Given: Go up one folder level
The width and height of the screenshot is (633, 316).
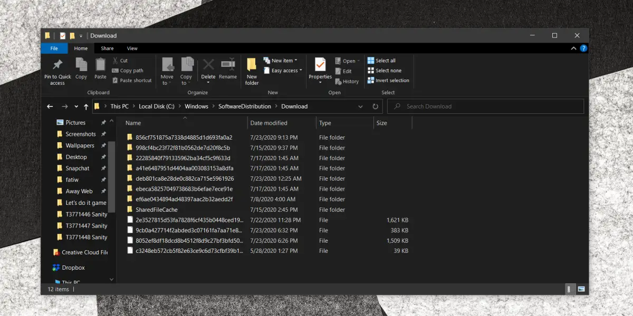Looking at the screenshot, I should 86,106.
